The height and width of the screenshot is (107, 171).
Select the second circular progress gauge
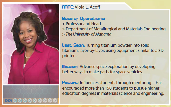pyautogui.click(x=20, y=101)
